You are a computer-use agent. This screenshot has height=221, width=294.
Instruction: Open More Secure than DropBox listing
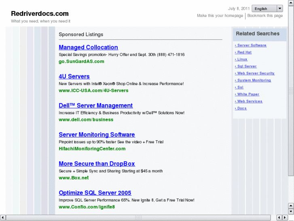97,164
